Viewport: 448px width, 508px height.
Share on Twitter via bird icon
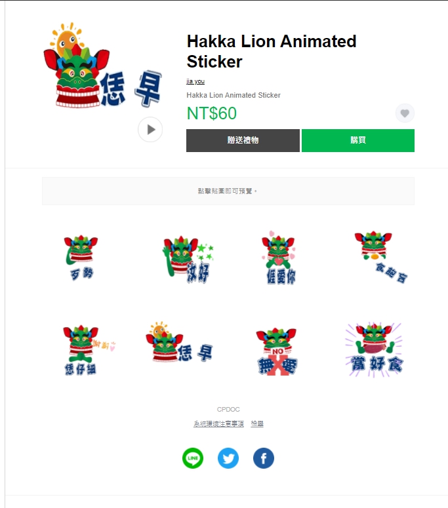pyautogui.click(x=228, y=458)
